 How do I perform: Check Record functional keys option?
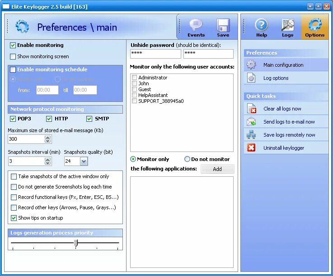pyautogui.click(x=14, y=197)
